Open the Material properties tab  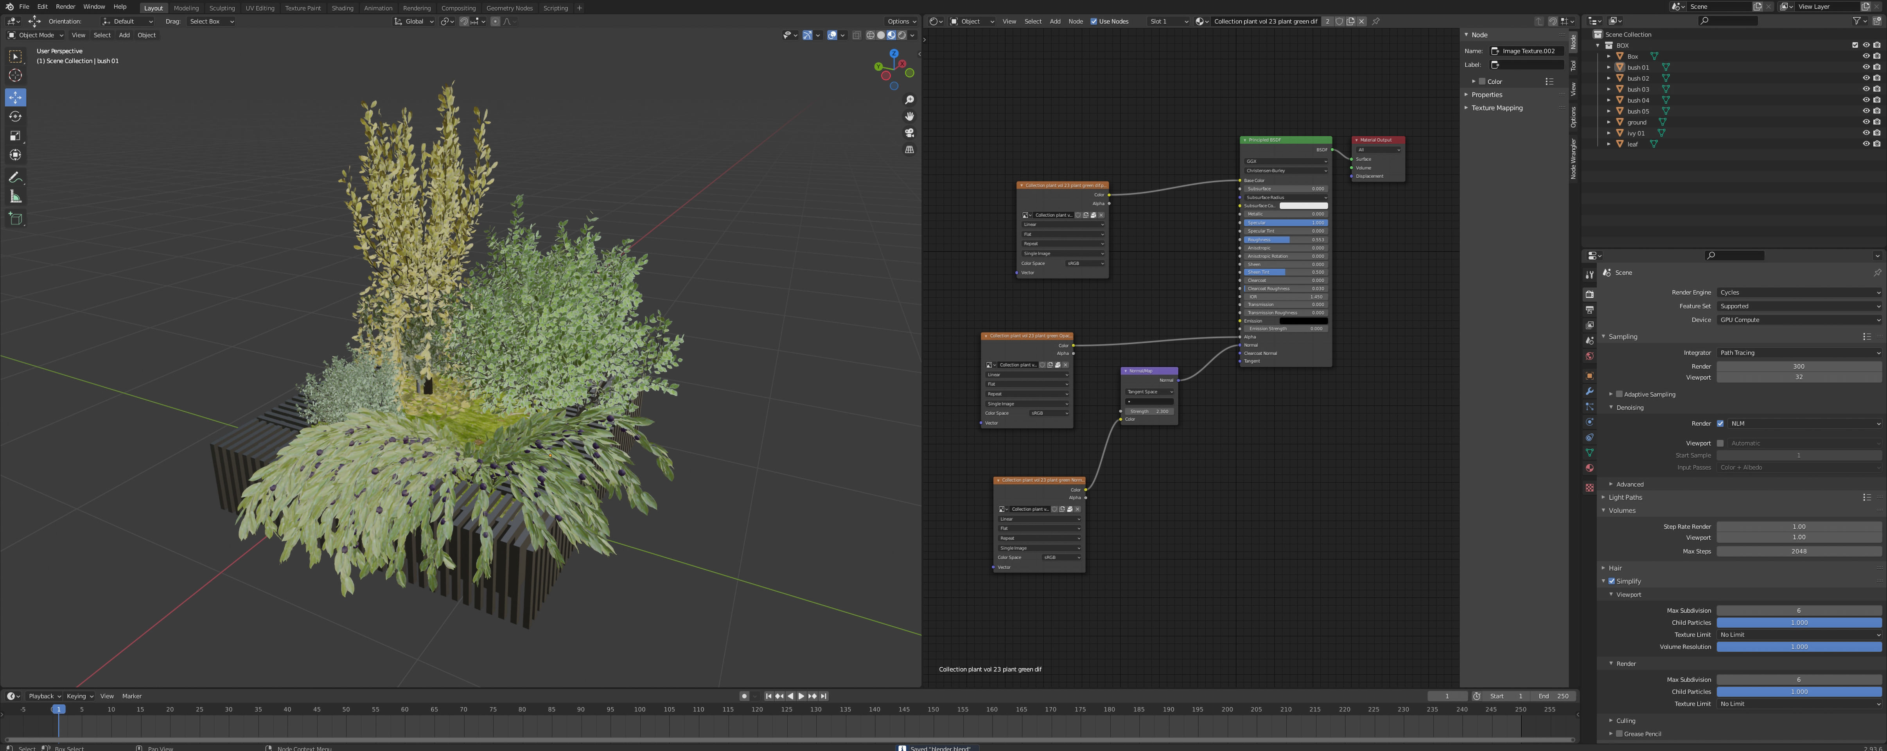tap(1589, 468)
